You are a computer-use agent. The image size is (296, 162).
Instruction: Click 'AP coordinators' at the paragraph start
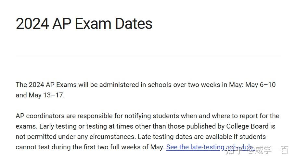(40, 116)
